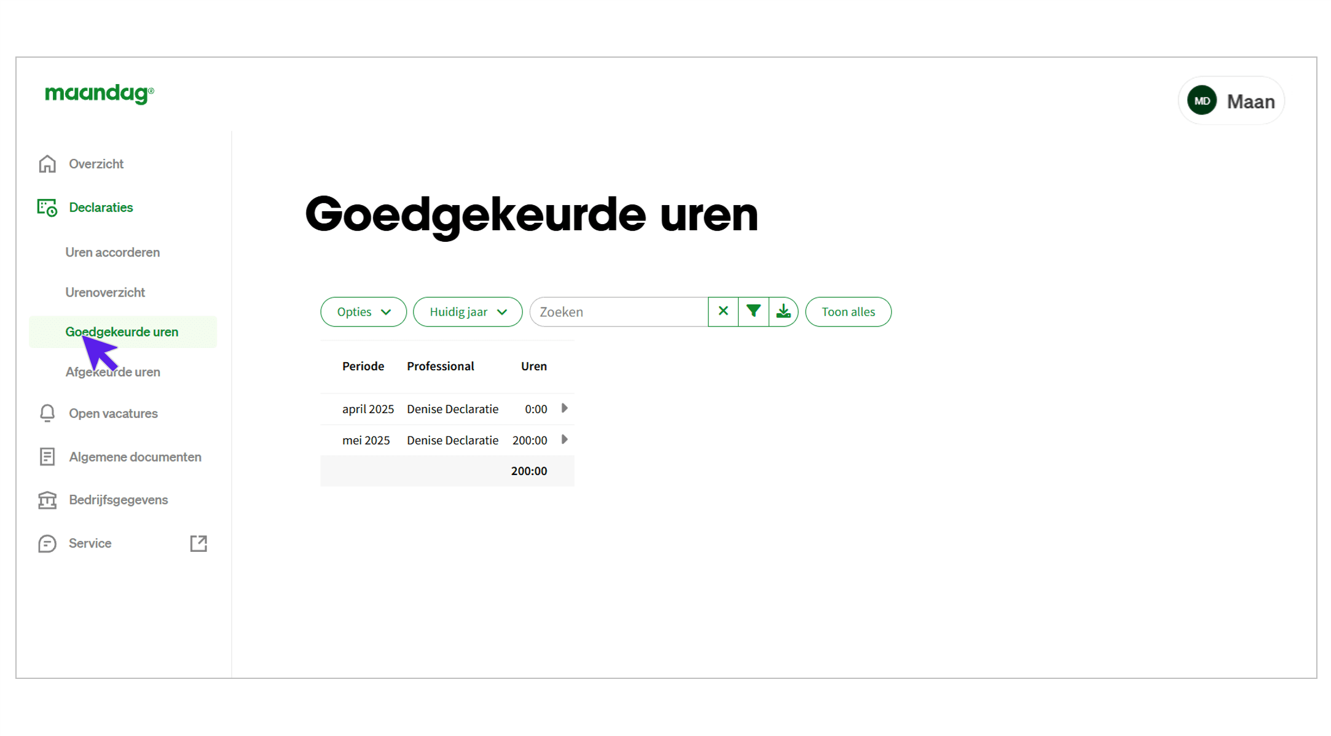Select the Declaraties declaration icon
The width and height of the screenshot is (1331, 736).
coord(47,207)
